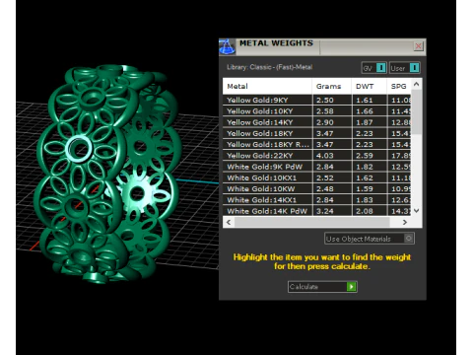Click the scroll left arrow under the table
Screen dimensions: 473x355
tap(229, 222)
